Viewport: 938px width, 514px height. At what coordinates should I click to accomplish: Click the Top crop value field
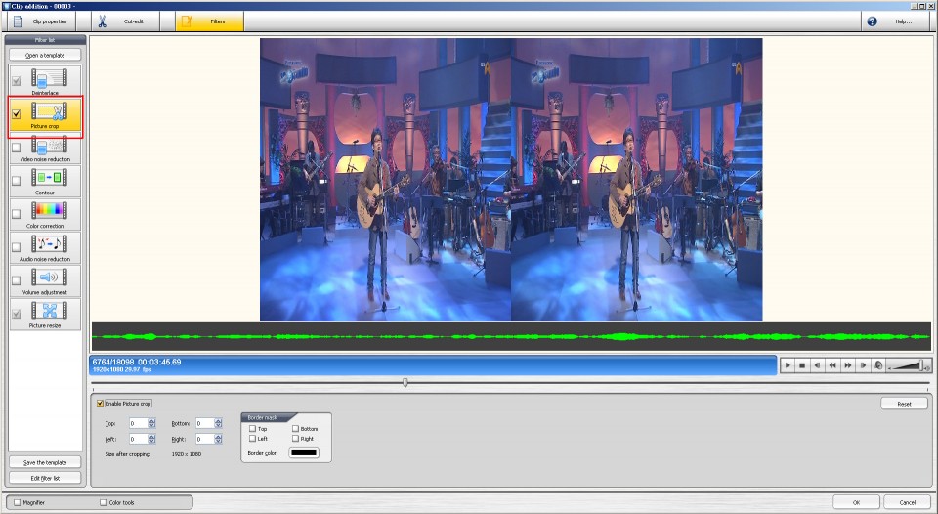(x=138, y=423)
